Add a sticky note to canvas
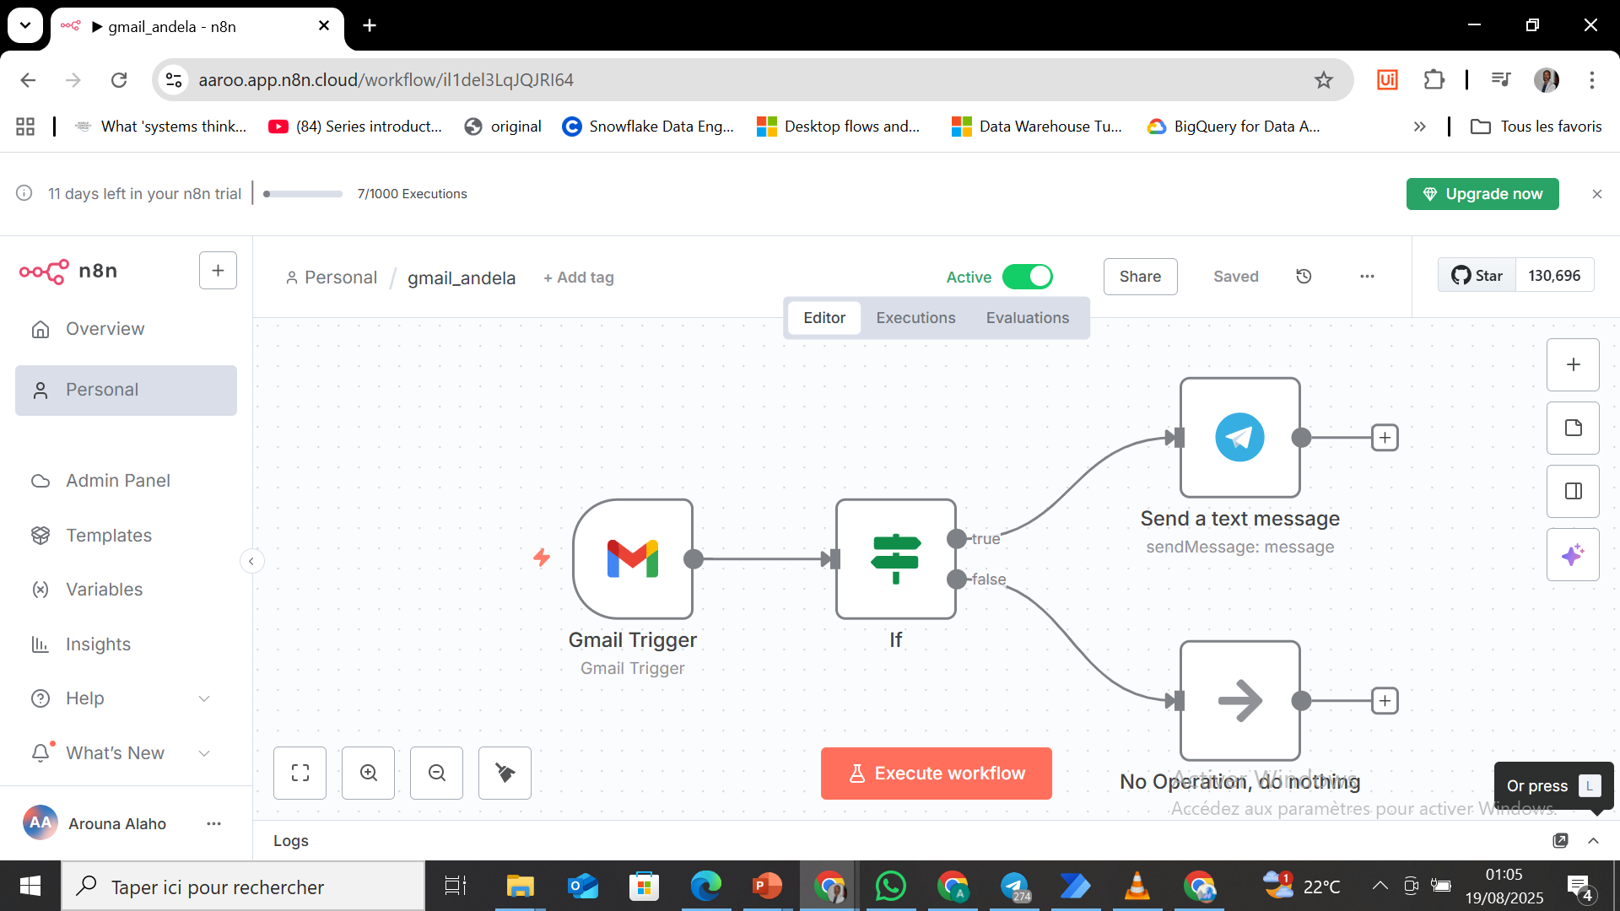The height and width of the screenshot is (911, 1620). tap(1573, 428)
